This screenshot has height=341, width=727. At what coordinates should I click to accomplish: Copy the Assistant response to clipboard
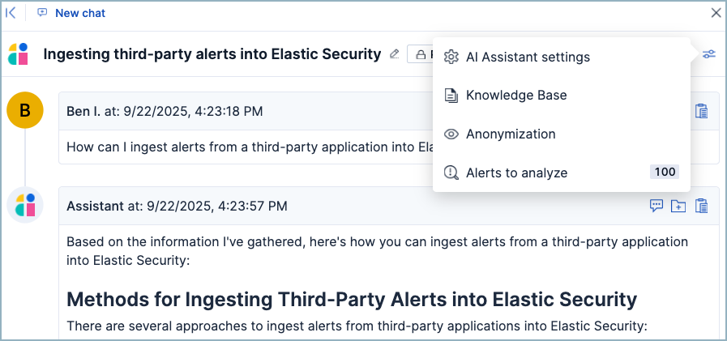pos(702,206)
